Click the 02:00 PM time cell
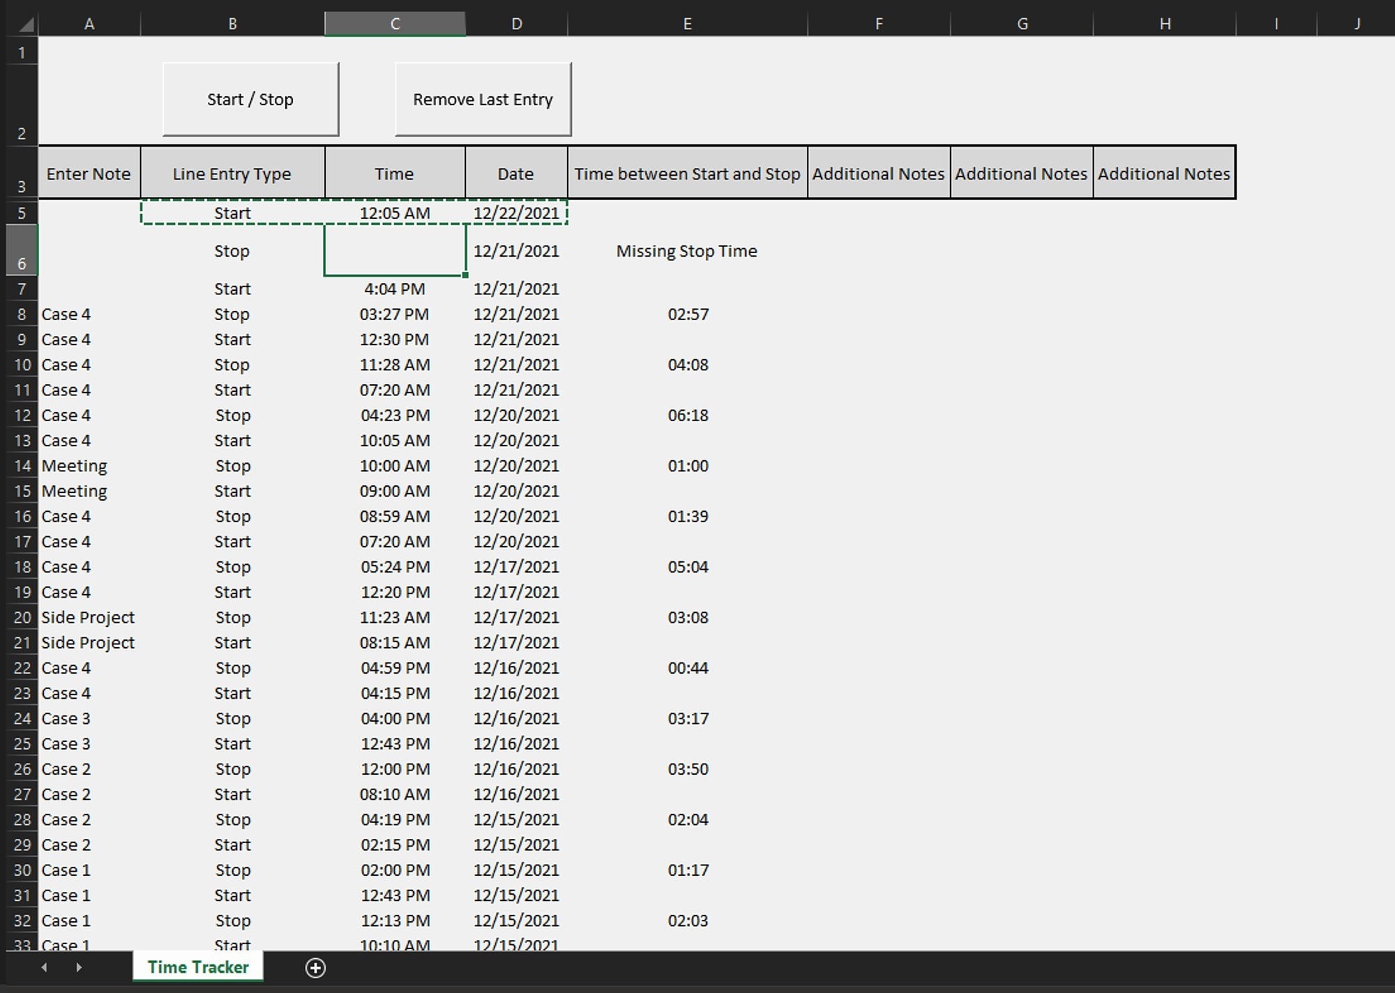Viewport: 1395px width, 993px height. point(395,870)
